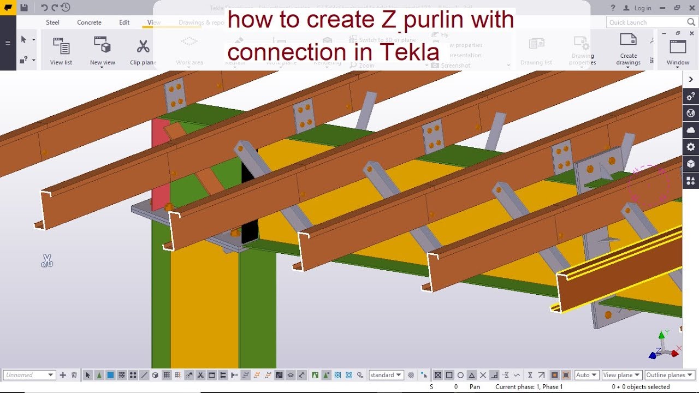Viewport: 699px width, 393px height.
Task: Click the scissors select cuts switch
Action: point(200,375)
